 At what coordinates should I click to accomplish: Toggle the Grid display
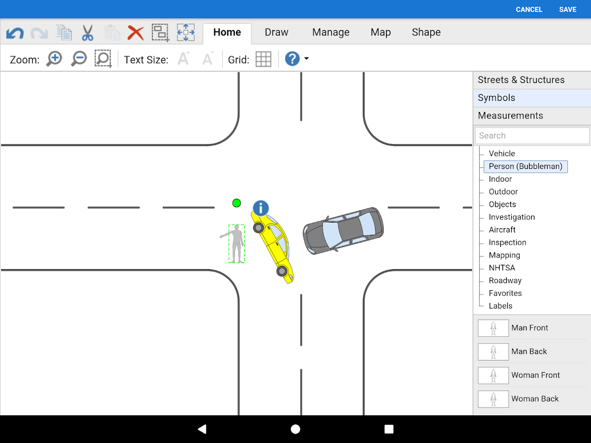coord(264,59)
